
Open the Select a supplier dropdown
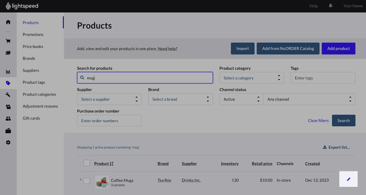(109, 99)
